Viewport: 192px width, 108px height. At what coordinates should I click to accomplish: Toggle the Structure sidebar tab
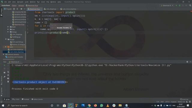click(x=1, y=80)
